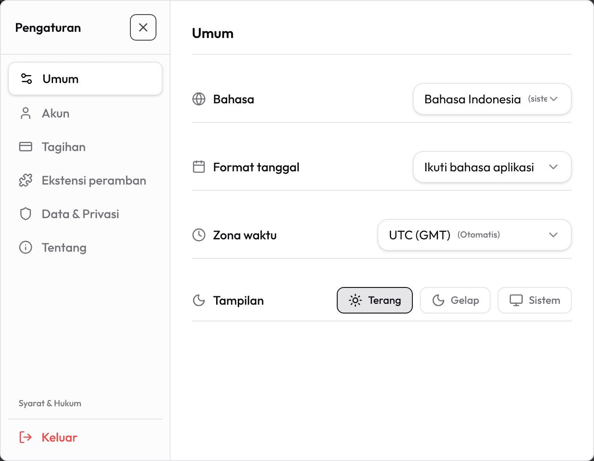Switch appearance to Gelap dark mode

(455, 300)
